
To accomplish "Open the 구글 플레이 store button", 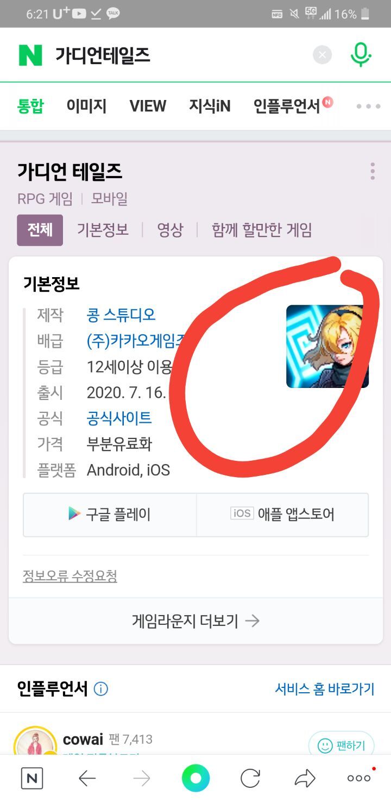I will click(110, 514).
